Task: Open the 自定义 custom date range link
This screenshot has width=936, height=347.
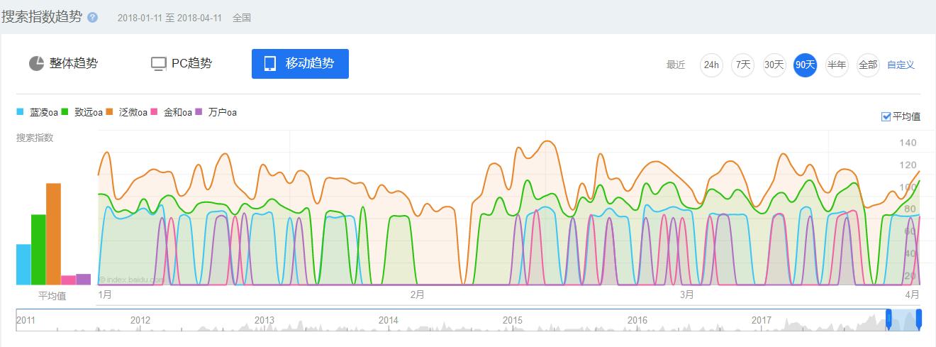Action: (x=901, y=65)
